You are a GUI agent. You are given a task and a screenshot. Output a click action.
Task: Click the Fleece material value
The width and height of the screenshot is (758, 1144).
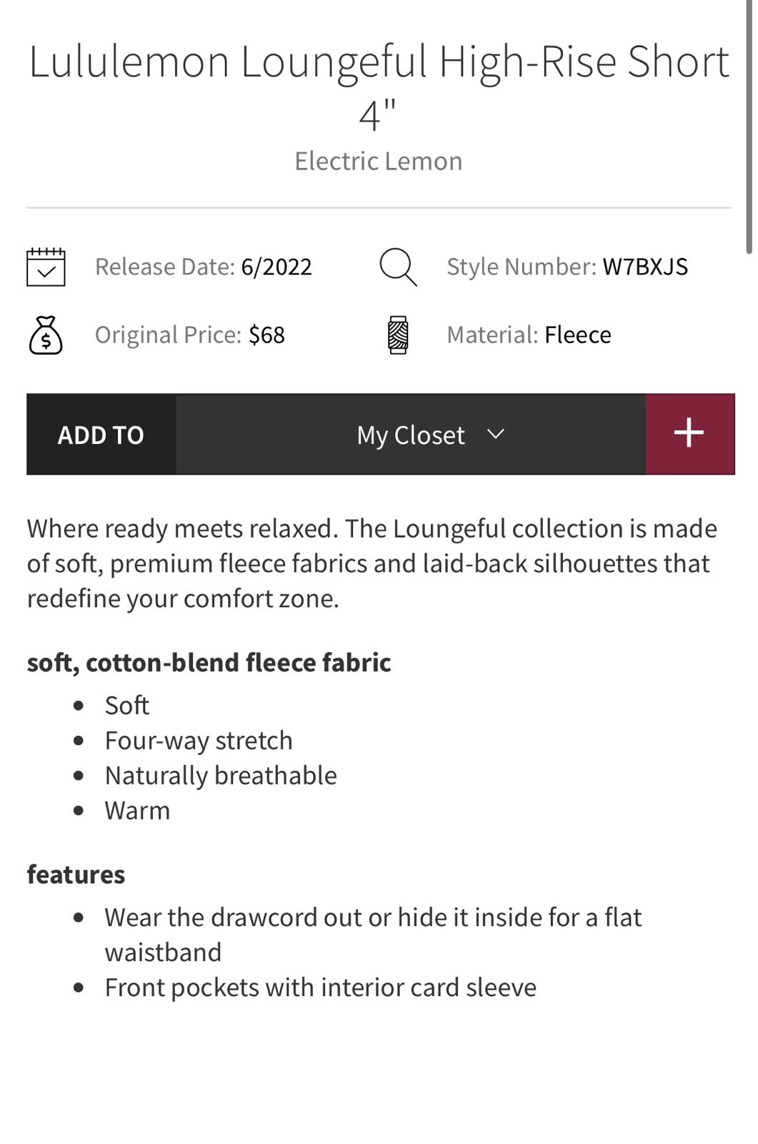pos(577,335)
